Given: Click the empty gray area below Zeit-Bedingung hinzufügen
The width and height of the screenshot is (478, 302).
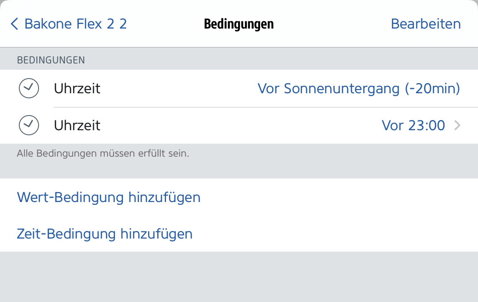Looking at the screenshot, I should coord(239,277).
